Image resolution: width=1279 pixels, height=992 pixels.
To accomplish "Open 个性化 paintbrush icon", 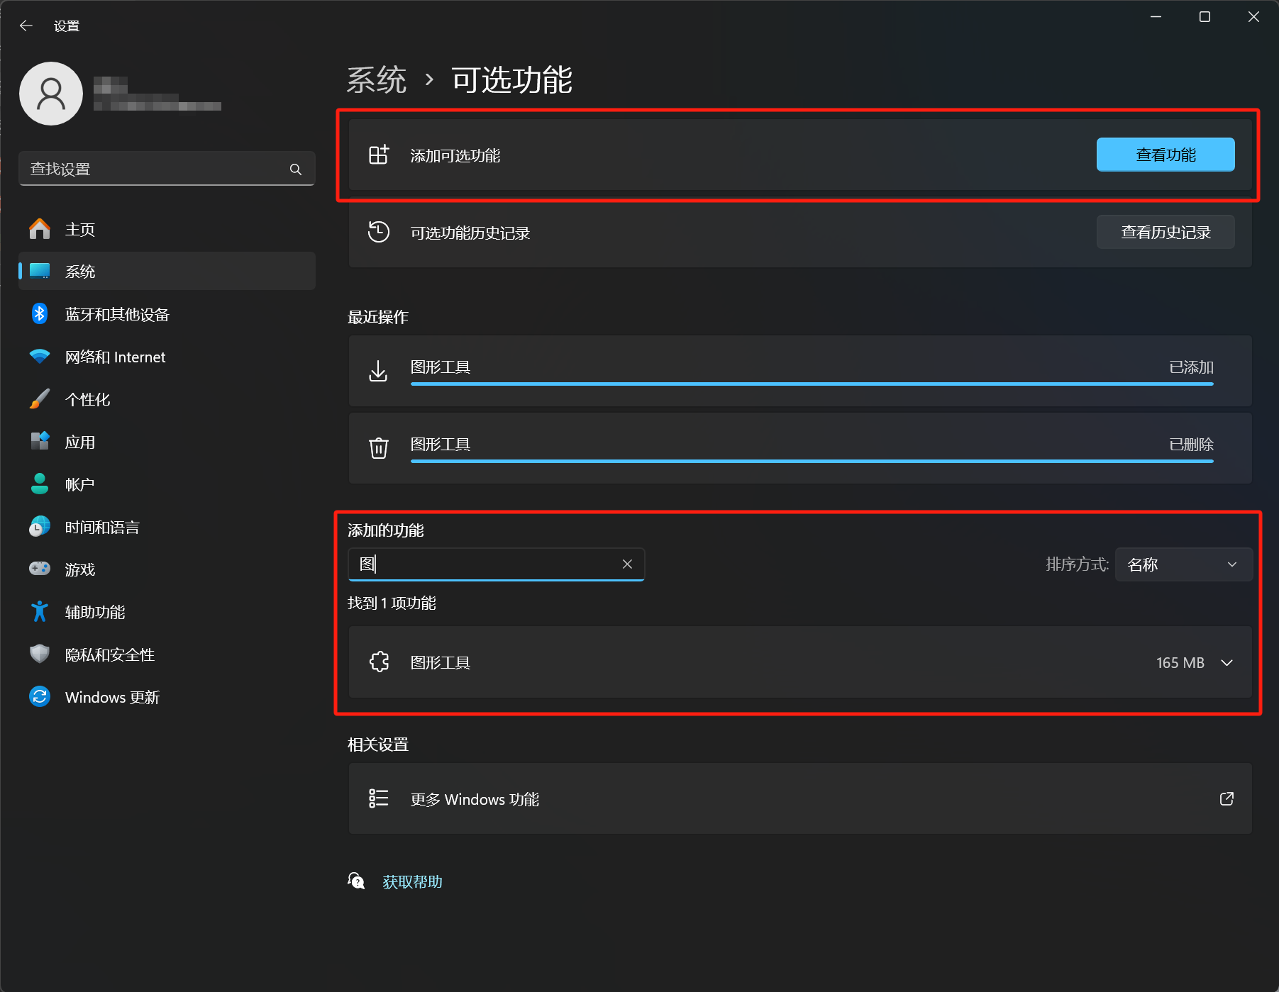I will tap(40, 399).
